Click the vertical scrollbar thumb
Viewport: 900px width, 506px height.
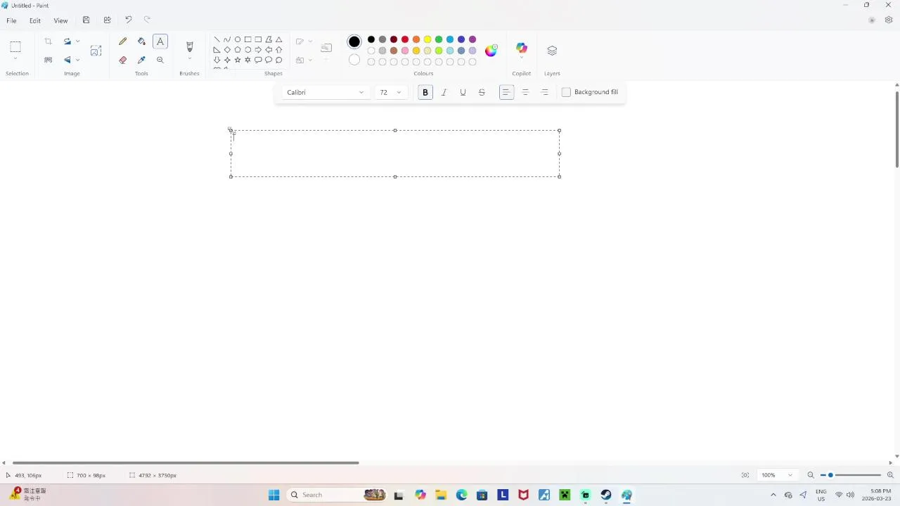[896, 129]
